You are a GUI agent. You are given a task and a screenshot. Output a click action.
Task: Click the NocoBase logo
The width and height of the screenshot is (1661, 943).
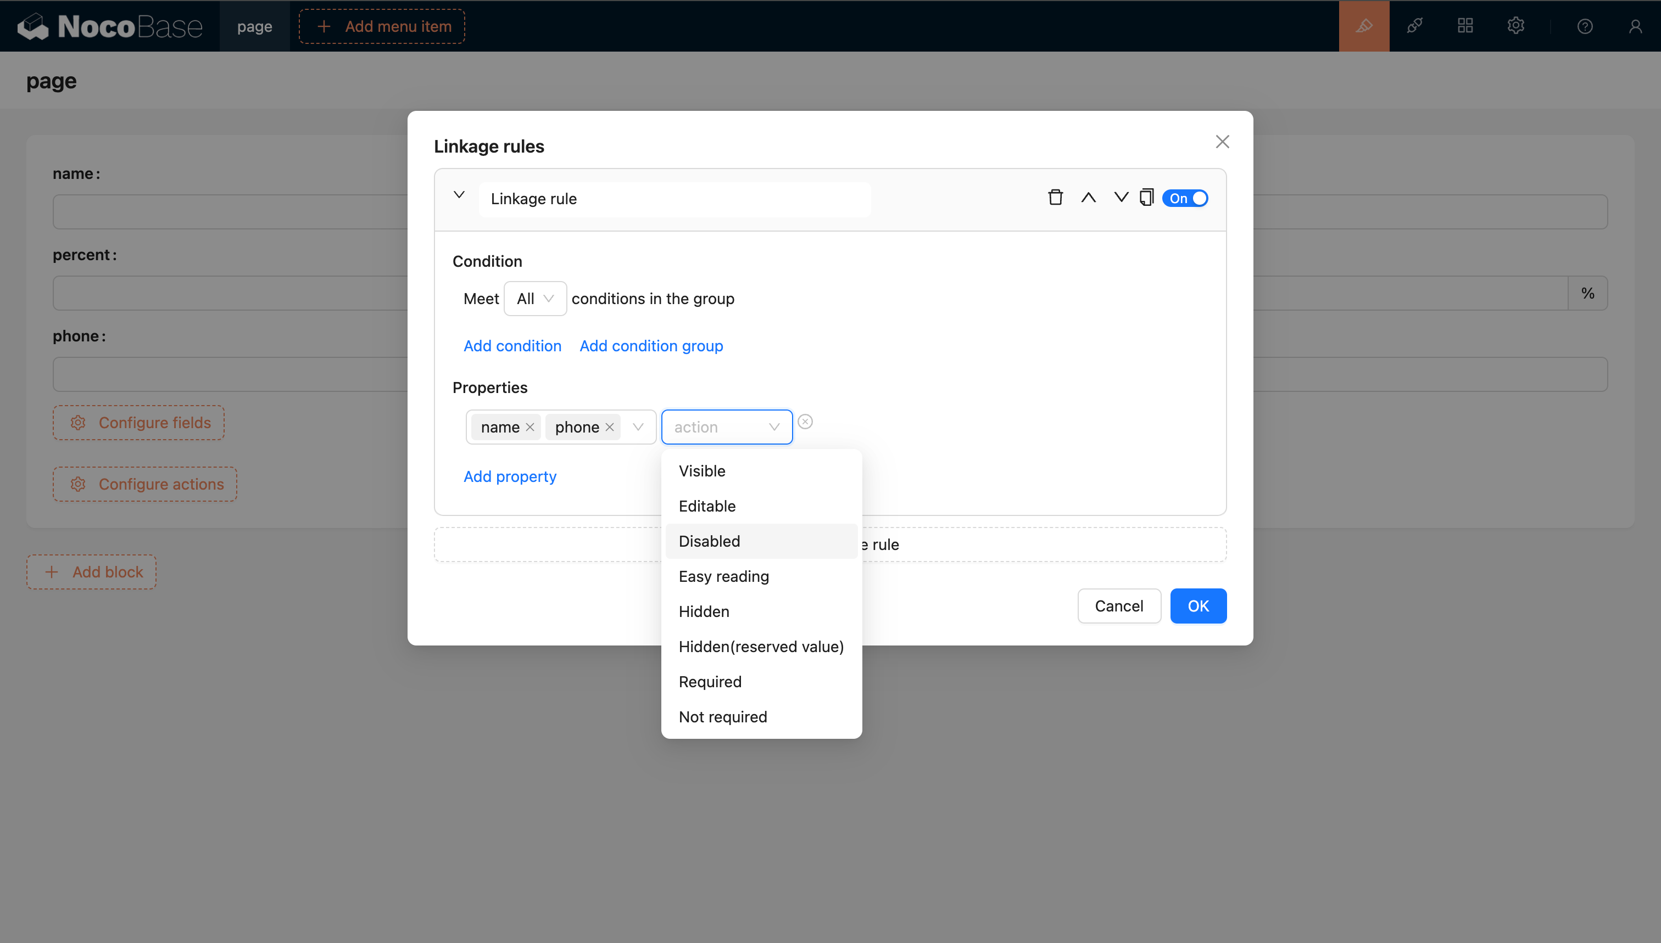[x=110, y=26]
